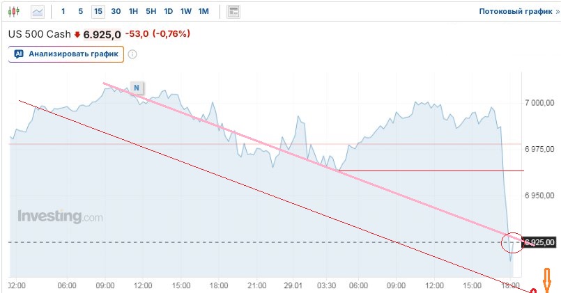Select the 5H timeframe
Screen dimensions: 561x293
[151, 12]
